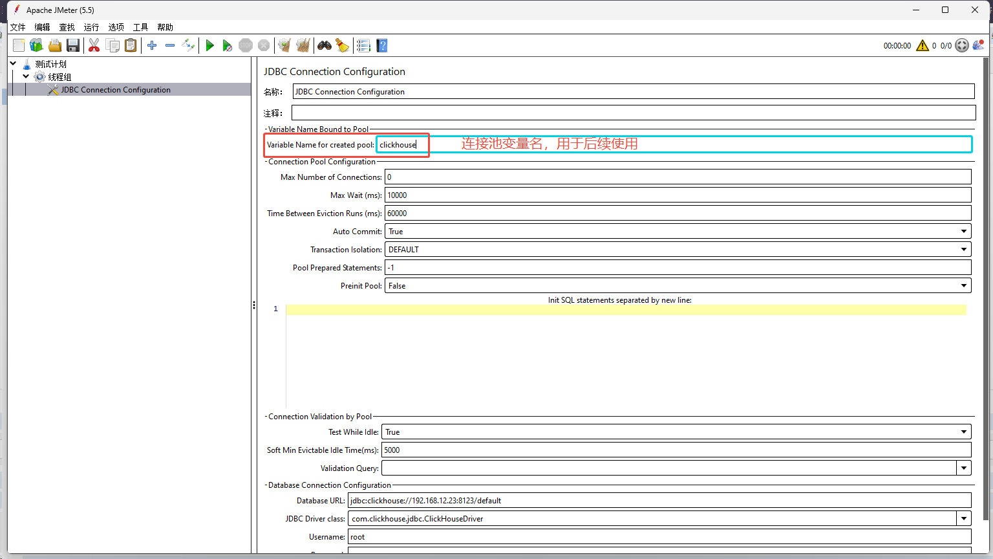This screenshot has width=993, height=559.
Task: Click the Open file folder icon
Action: pos(55,45)
